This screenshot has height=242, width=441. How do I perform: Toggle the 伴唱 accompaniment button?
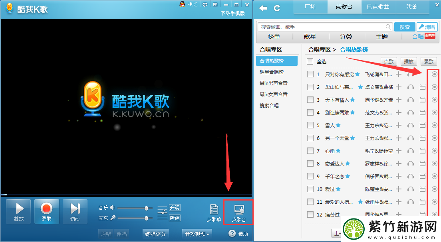pos(122,234)
